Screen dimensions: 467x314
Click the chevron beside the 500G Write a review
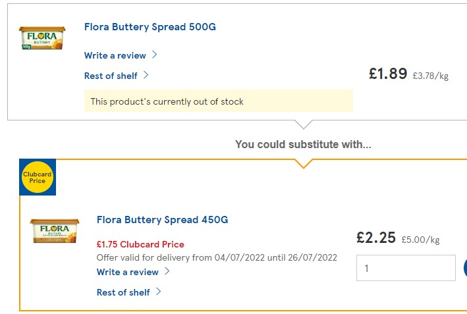[155, 55]
